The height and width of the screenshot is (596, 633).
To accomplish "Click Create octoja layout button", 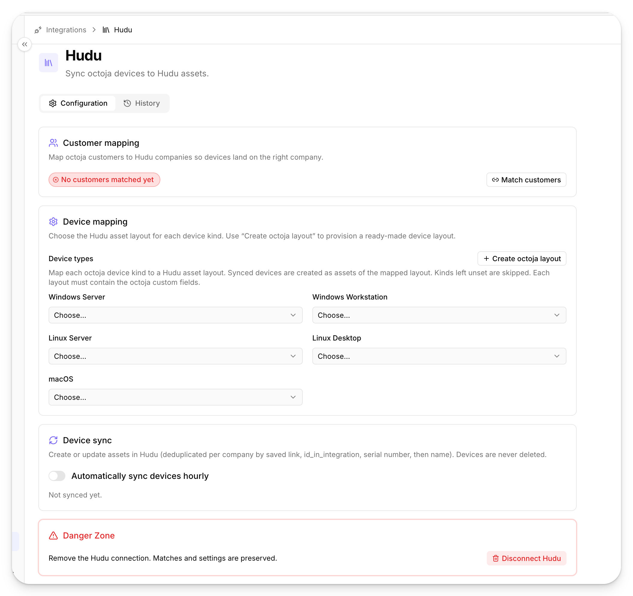I will coord(522,259).
